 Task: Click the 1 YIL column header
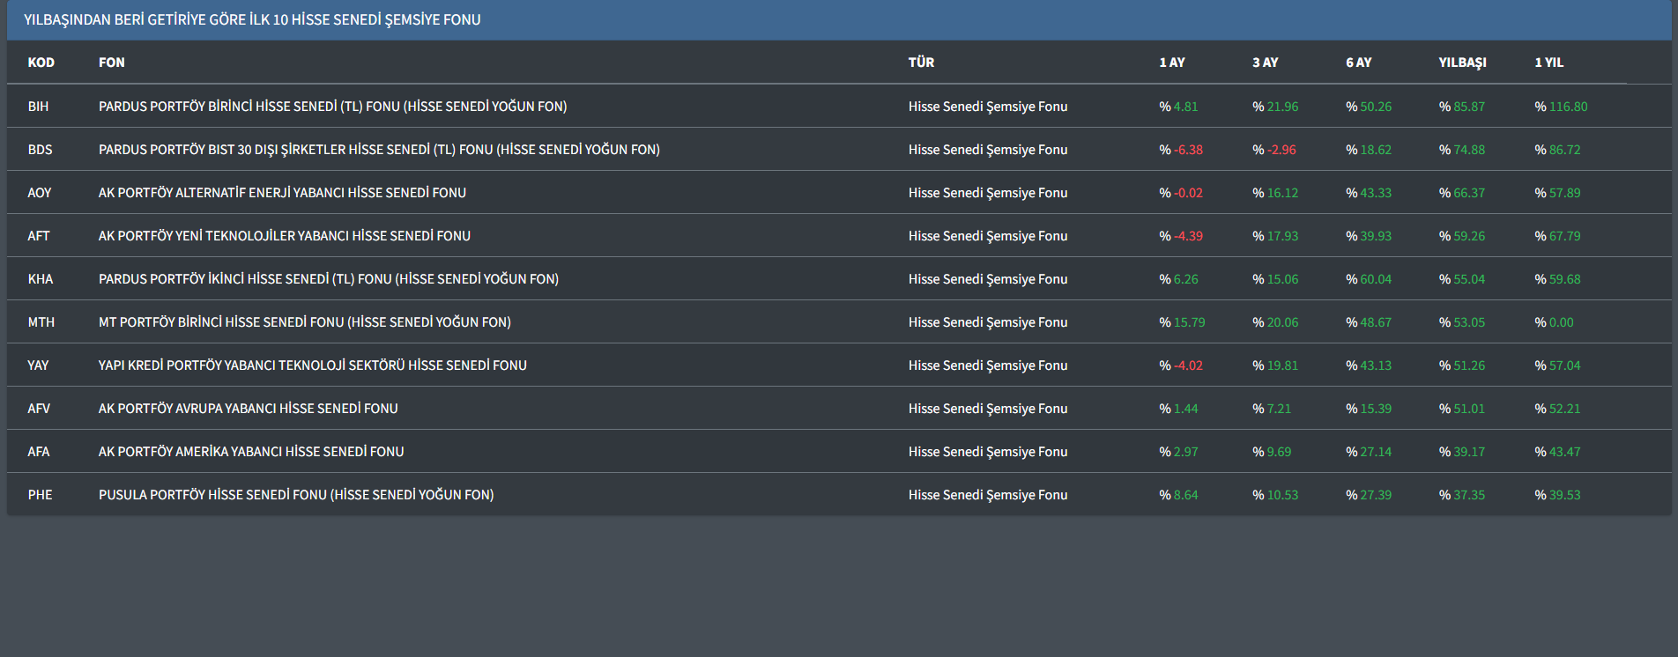pyautogui.click(x=1548, y=63)
